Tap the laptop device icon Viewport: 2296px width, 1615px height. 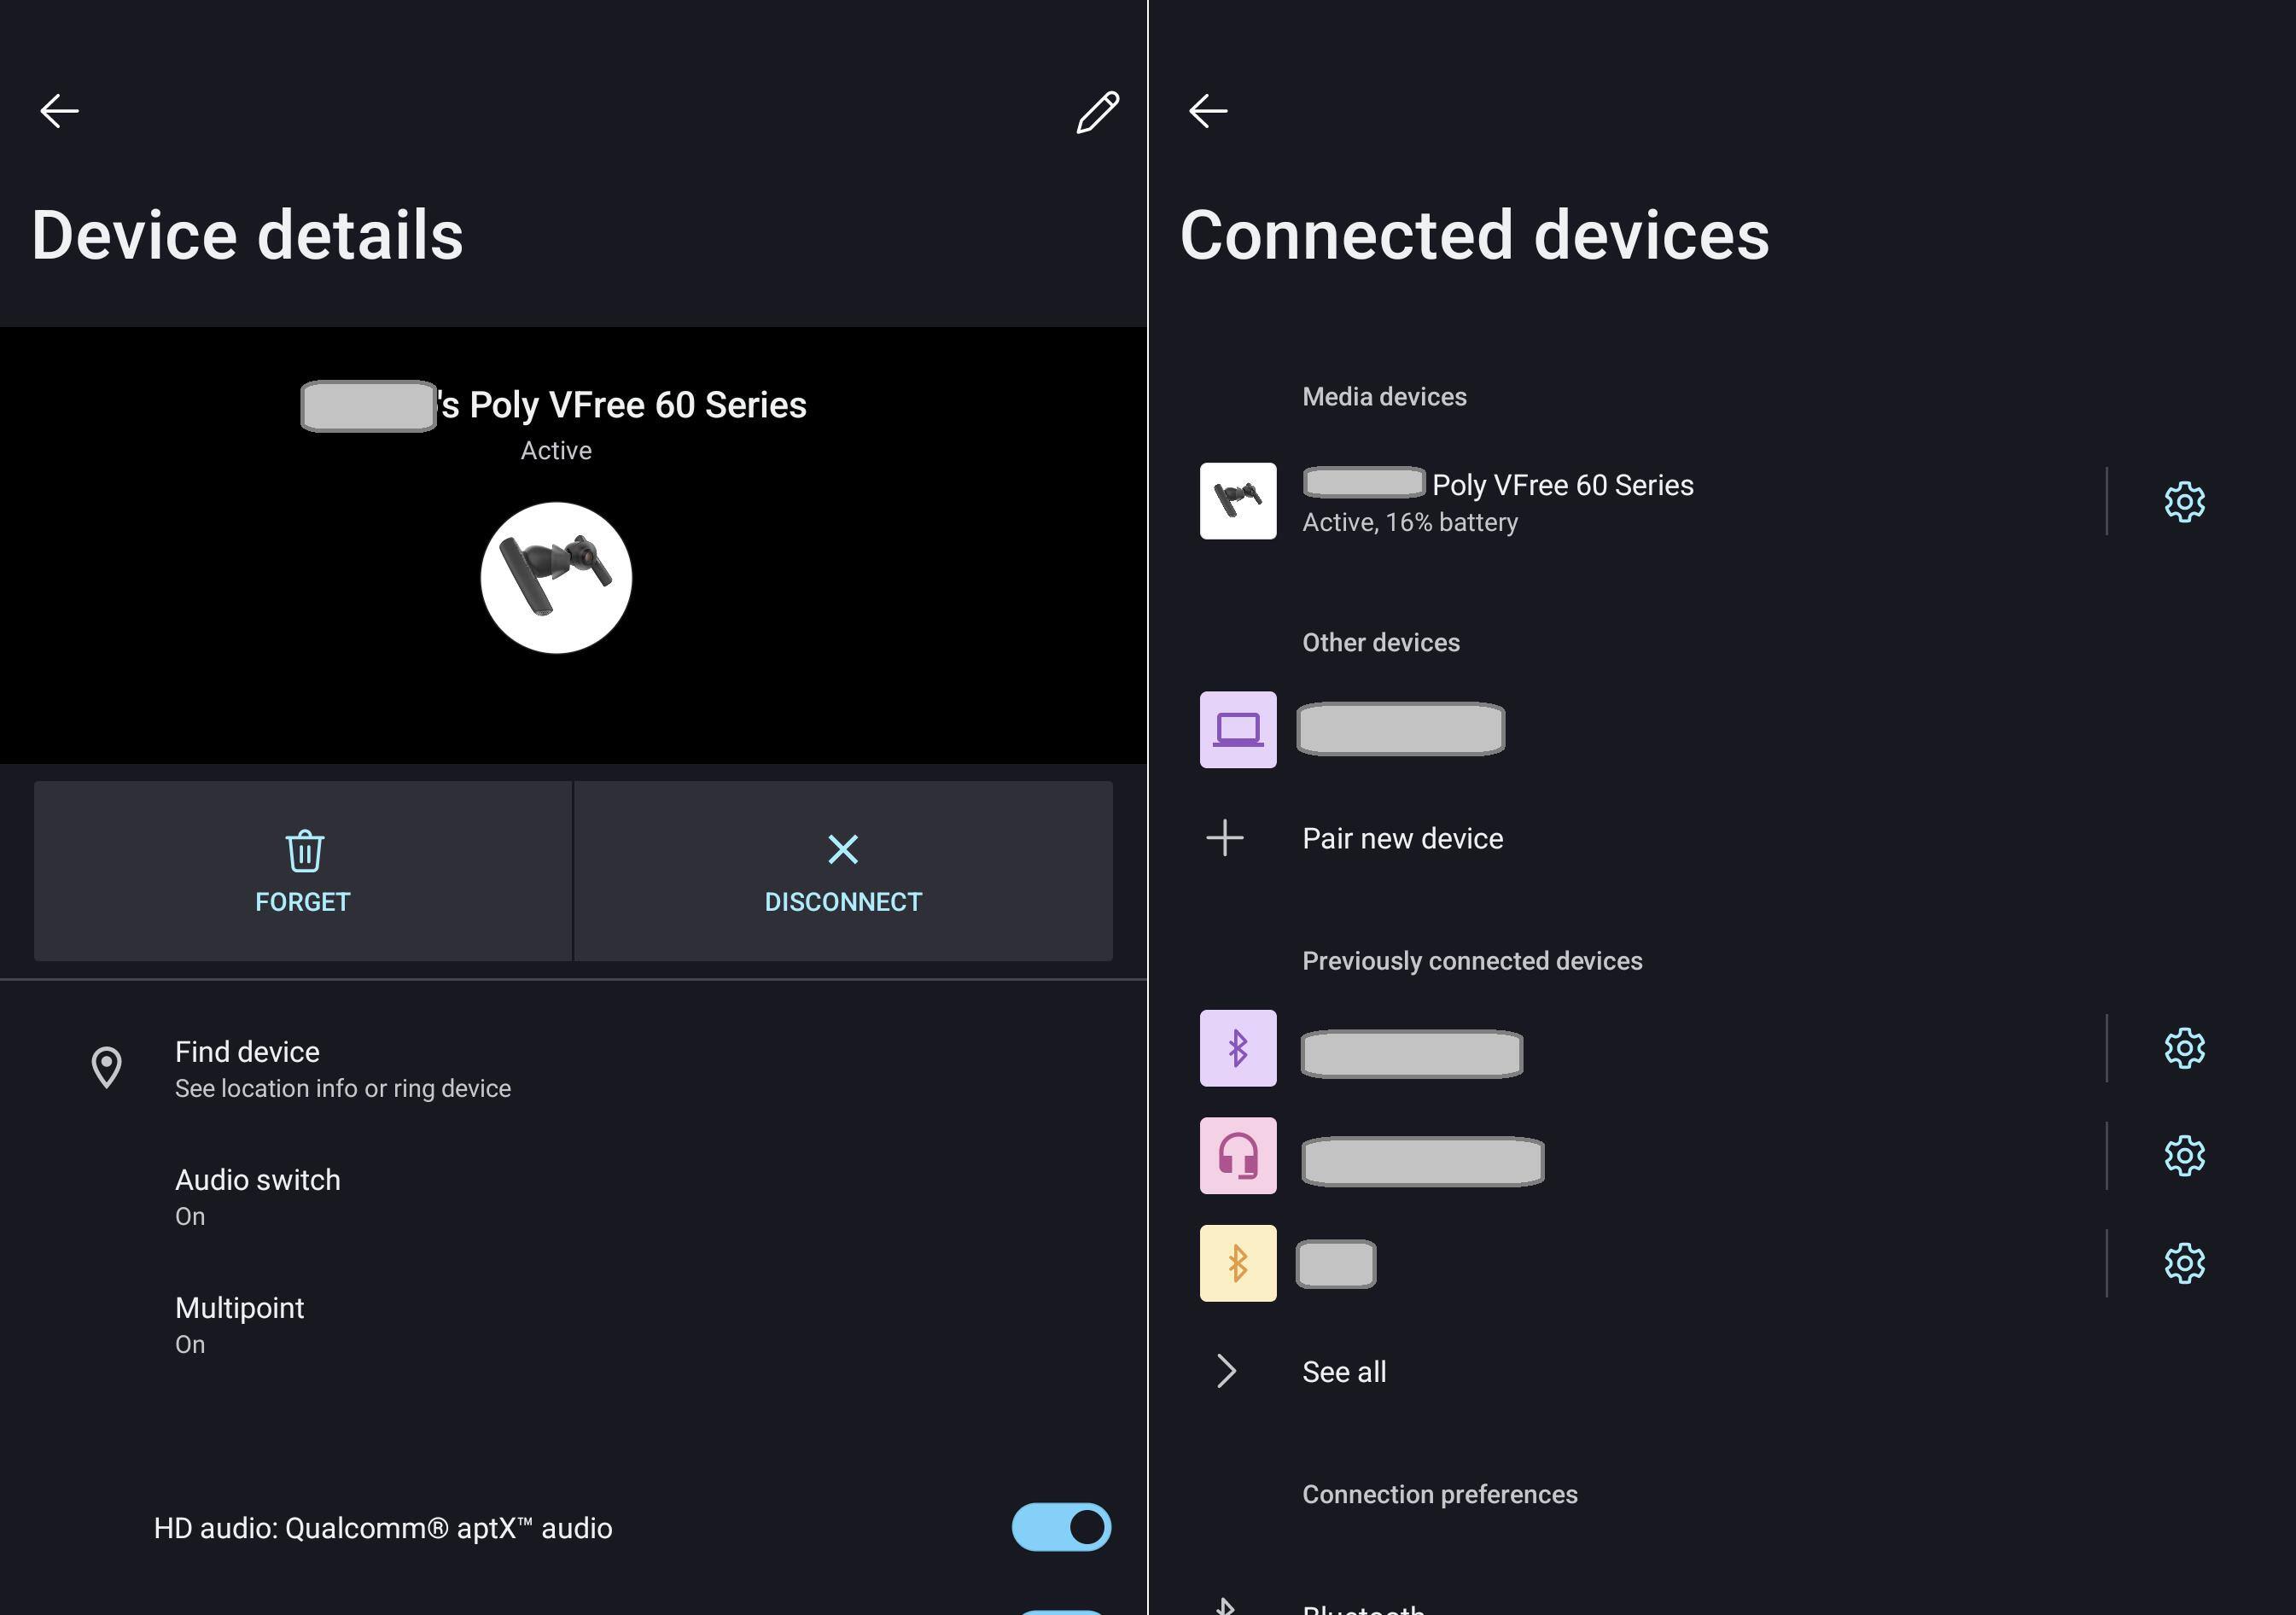coord(1238,730)
